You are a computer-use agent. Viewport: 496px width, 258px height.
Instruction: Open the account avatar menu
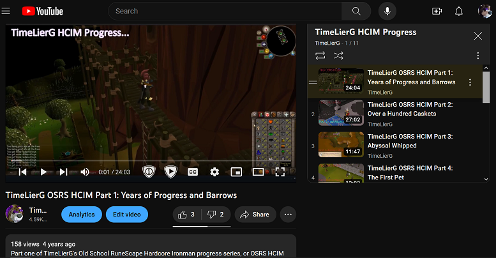(x=485, y=11)
